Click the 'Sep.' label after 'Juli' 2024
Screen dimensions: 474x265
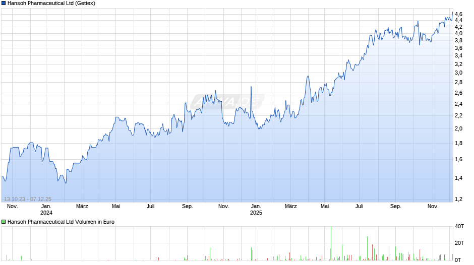(x=188, y=207)
